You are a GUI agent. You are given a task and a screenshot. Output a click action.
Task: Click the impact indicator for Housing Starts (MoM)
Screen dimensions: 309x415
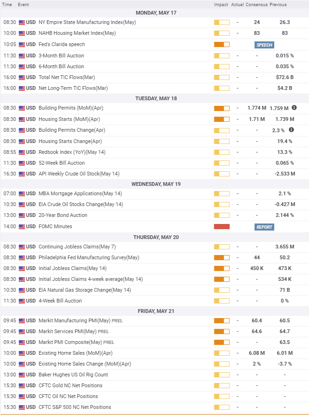pyautogui.click(x=222, y=119)
